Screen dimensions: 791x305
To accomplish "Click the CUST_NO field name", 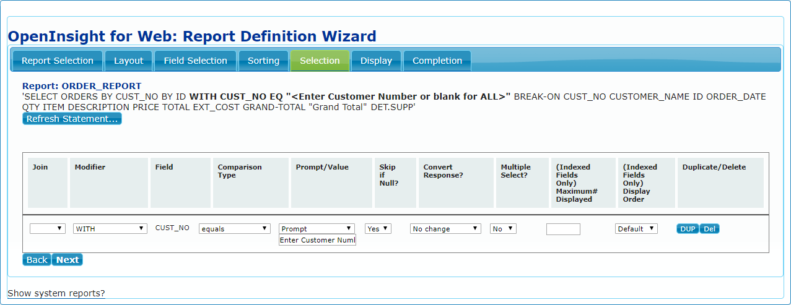I will (x=172, y=228).
